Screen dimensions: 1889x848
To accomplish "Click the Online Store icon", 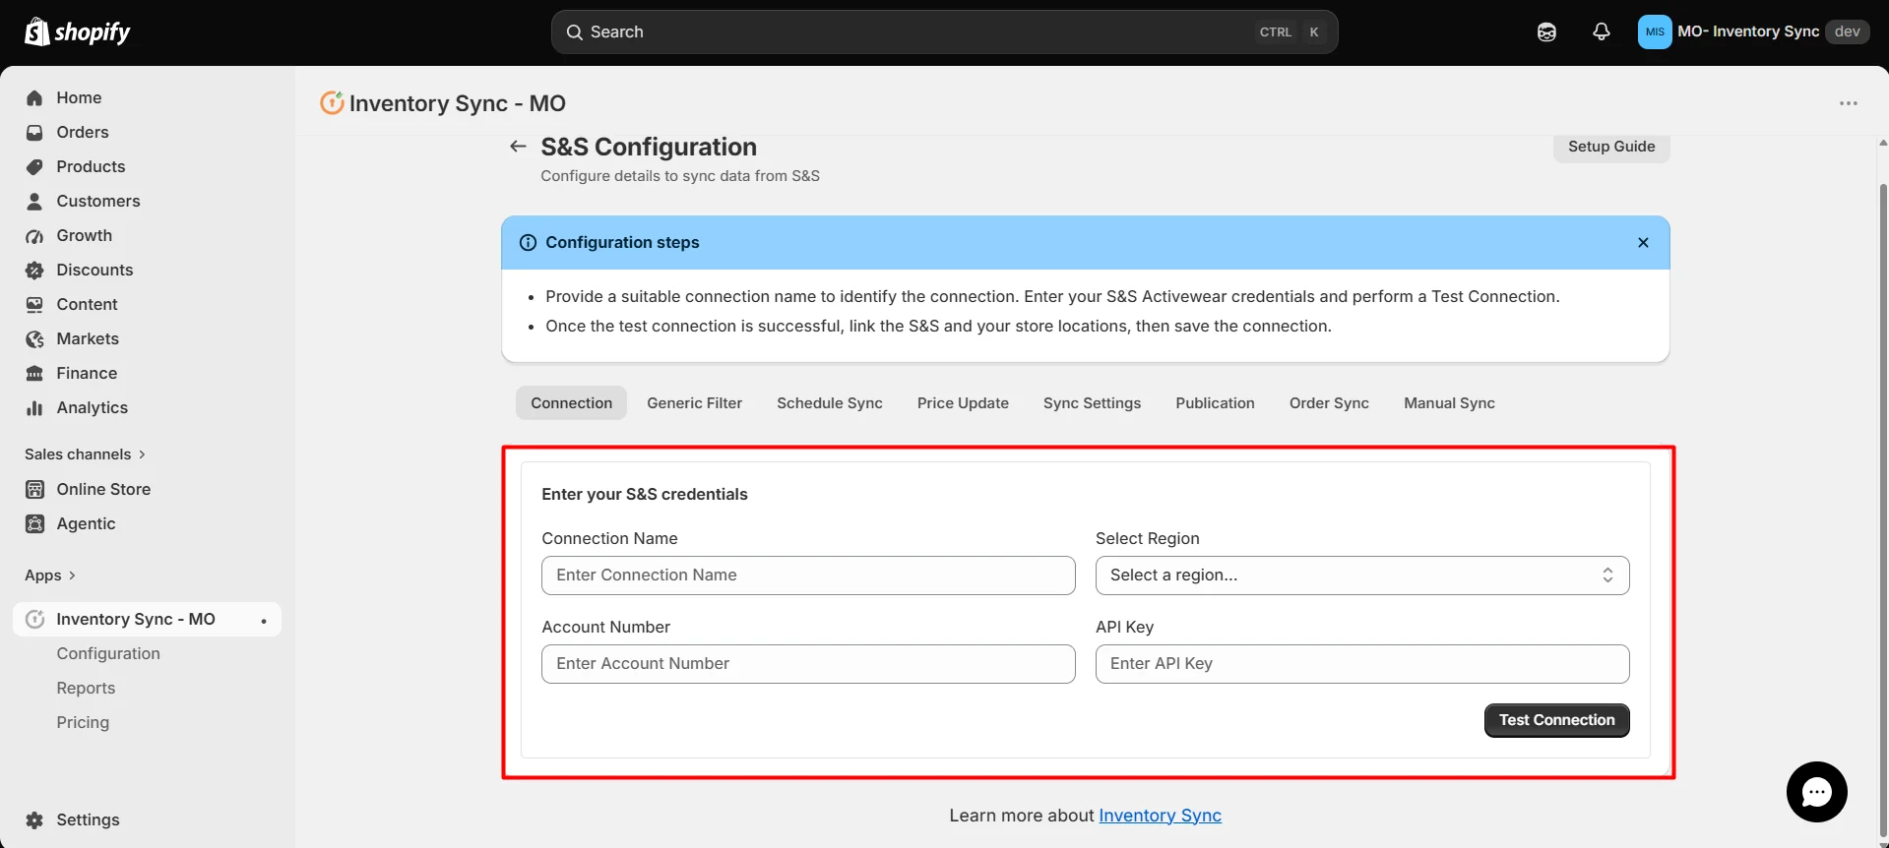I will (x=34, y=489).
